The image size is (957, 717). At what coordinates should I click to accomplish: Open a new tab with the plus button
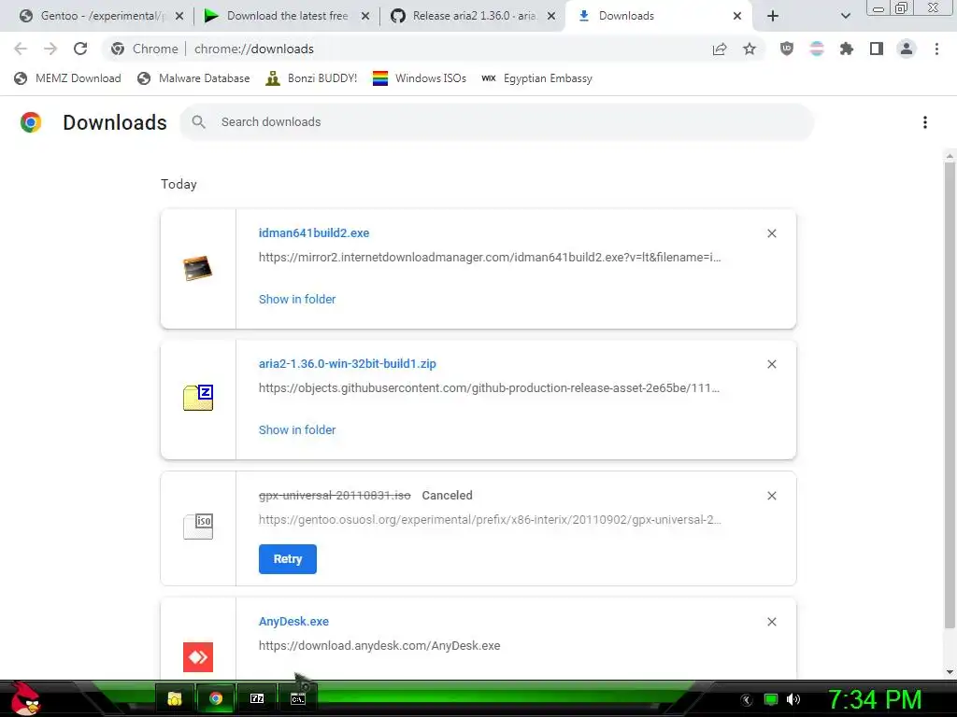click(x=773, y=16)
